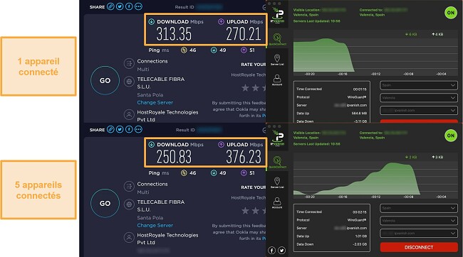
Task: Copy share link in the 250.83 download result
Action: pos(110,129)
